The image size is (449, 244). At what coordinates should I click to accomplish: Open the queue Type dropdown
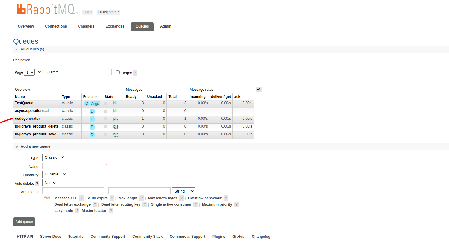(54, 157)
